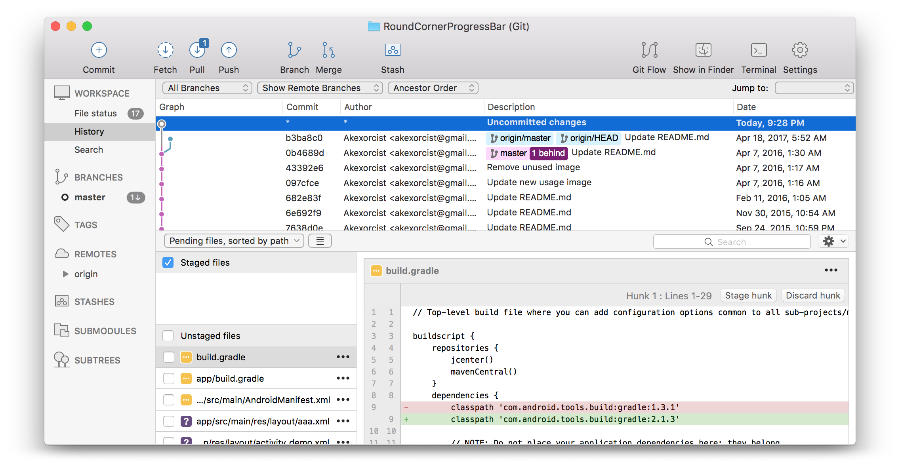Stage hunk 1 of build.gradle
Image resolution: width=900 pixels, height=466 pixels.
[748, 295]
